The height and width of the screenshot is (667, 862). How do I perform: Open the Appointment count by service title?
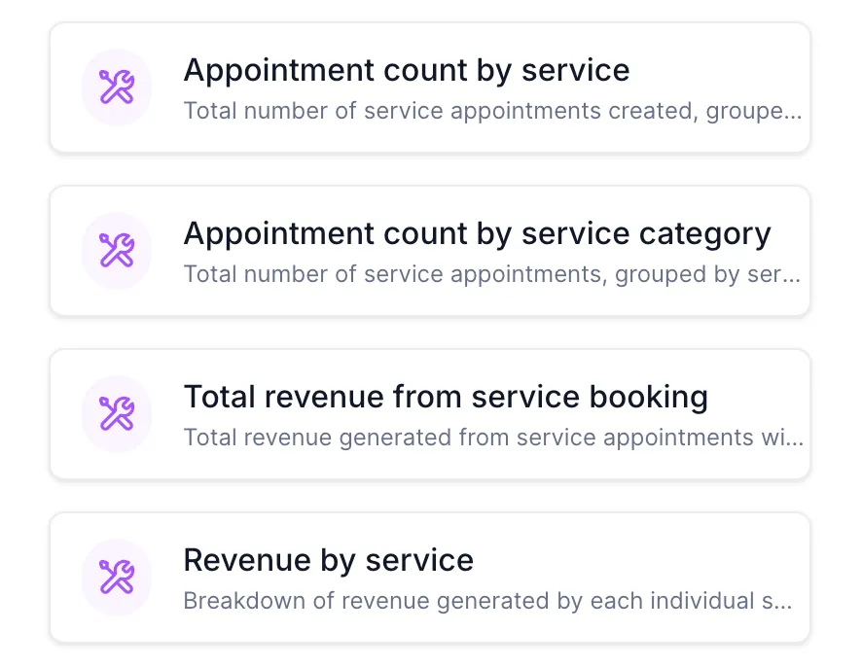[407, 71]
